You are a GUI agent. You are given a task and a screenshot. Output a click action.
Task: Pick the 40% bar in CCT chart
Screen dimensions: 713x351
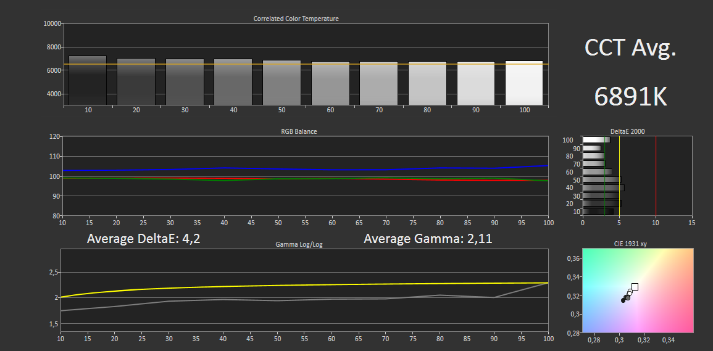coord(233,82)
